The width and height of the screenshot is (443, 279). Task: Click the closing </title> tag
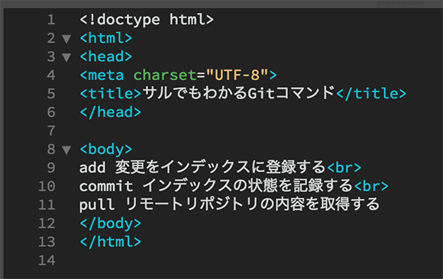point(371,94)
